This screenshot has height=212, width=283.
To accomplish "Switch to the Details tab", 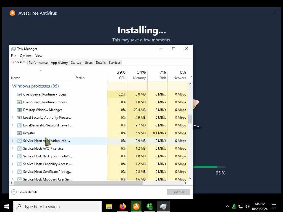I will [101, 63].
